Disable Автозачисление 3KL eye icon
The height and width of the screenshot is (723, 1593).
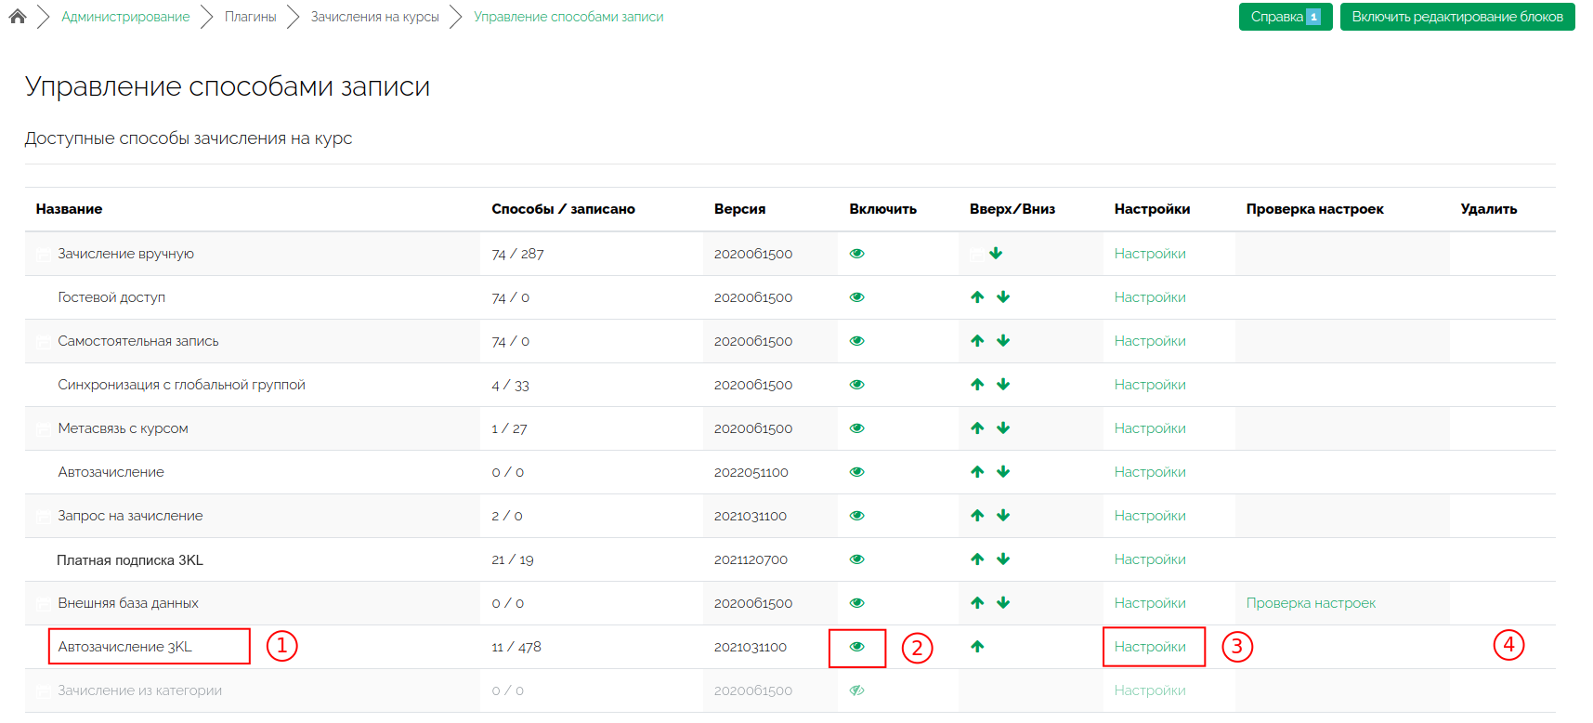(857, 647)
